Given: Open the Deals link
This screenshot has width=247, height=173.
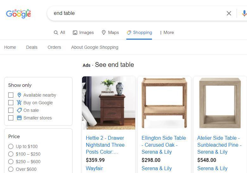Looking at the screenshot, I should tap(32, 47).
